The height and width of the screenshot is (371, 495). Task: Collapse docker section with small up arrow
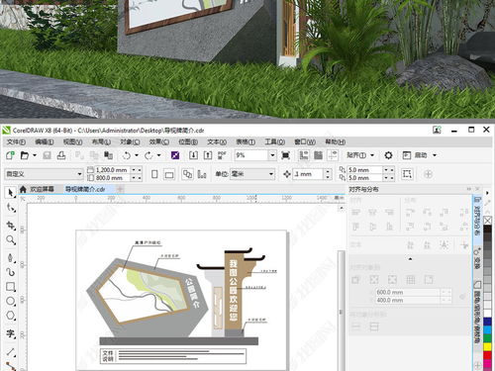click(410, 259)
